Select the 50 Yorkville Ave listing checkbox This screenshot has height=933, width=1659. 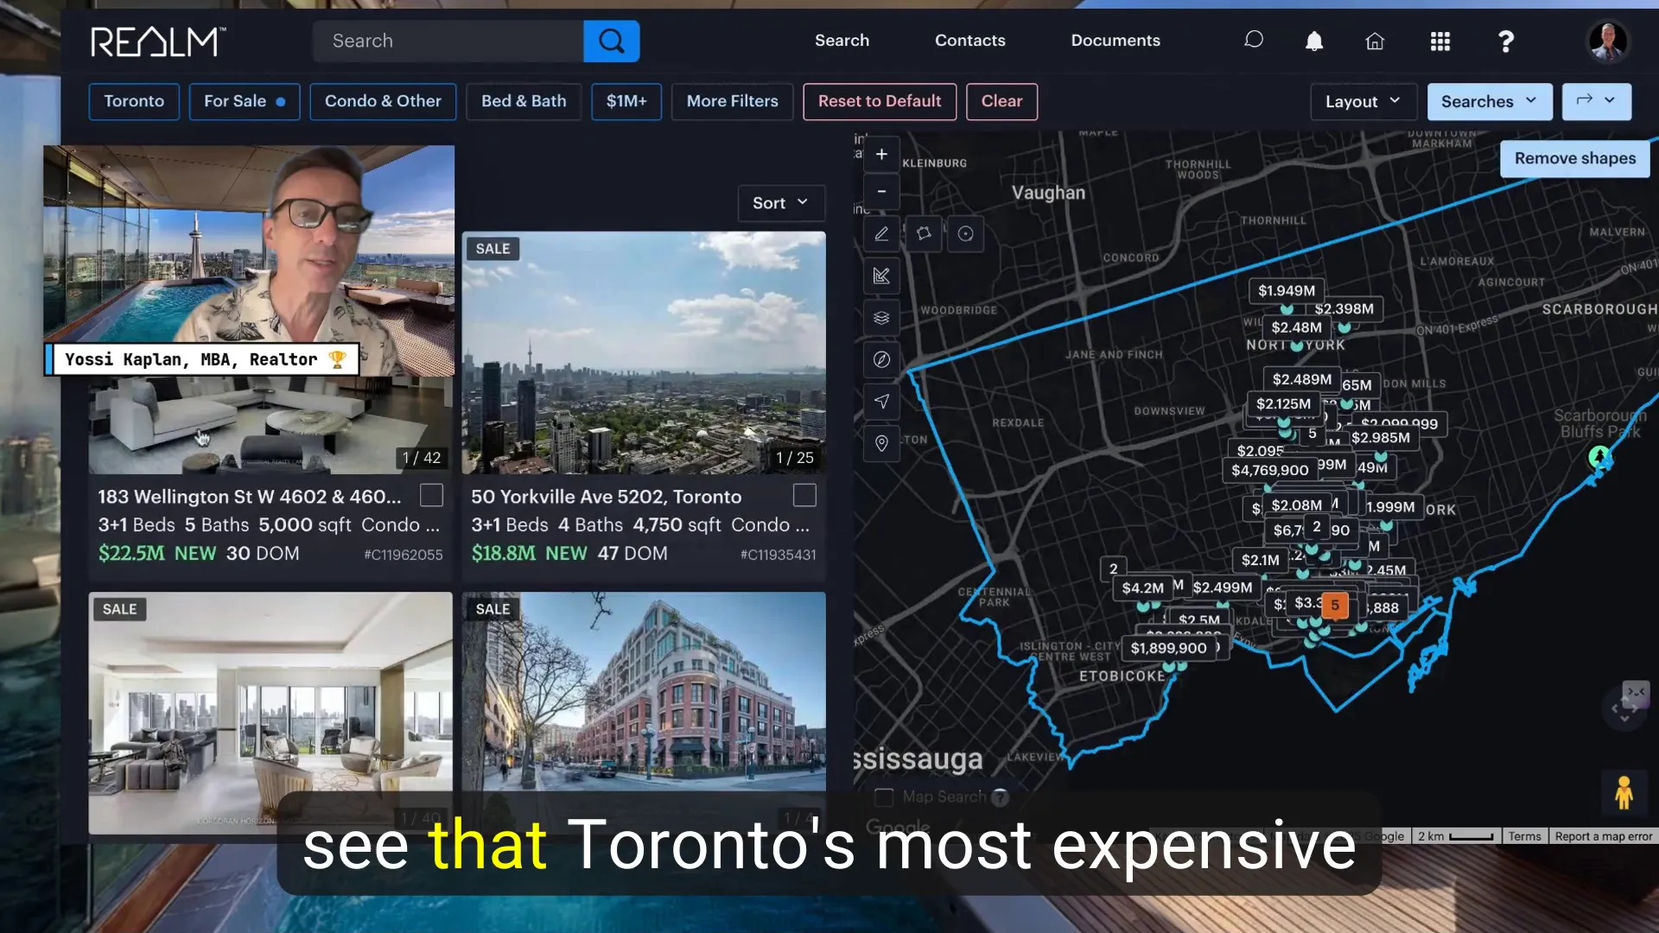804,495
